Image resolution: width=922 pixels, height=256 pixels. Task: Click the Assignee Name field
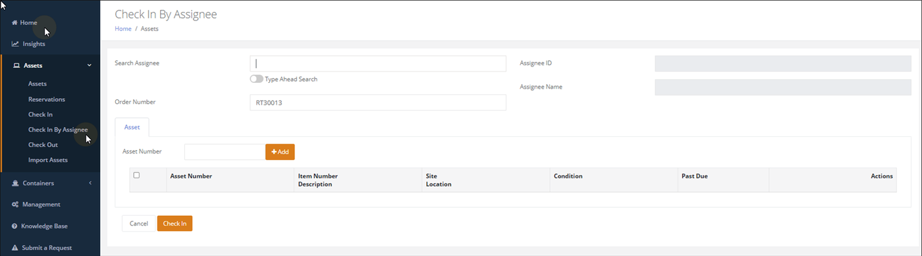[783, 87]
